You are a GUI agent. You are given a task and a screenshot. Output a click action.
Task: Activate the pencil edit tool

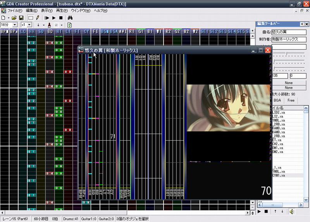[x=38, y=18]
